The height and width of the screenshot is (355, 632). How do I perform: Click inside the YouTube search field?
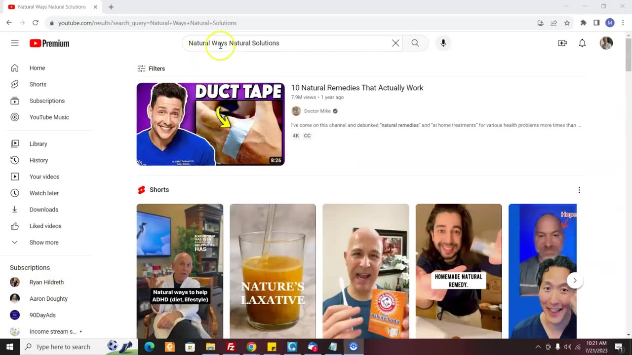tap(291, 43)
